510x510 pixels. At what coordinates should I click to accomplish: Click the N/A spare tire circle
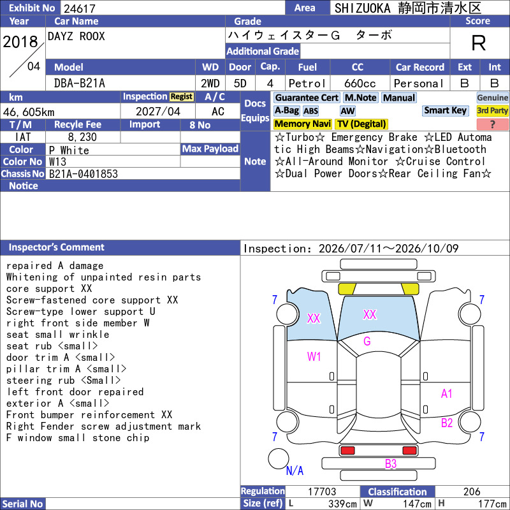click(279, 458)
